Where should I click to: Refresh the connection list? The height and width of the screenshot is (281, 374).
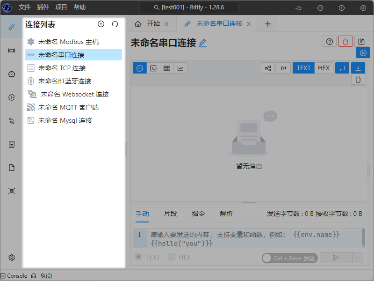coord(115,24)
